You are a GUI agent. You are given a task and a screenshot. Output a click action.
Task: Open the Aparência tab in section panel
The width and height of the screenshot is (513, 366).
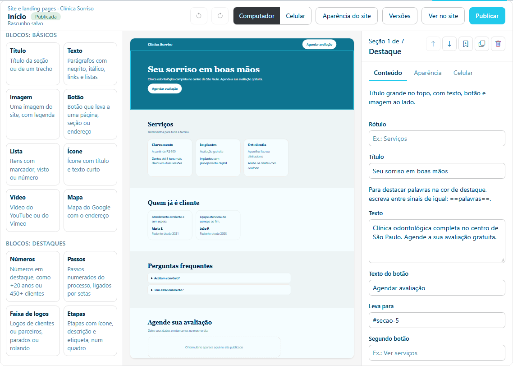click(428, 73)
